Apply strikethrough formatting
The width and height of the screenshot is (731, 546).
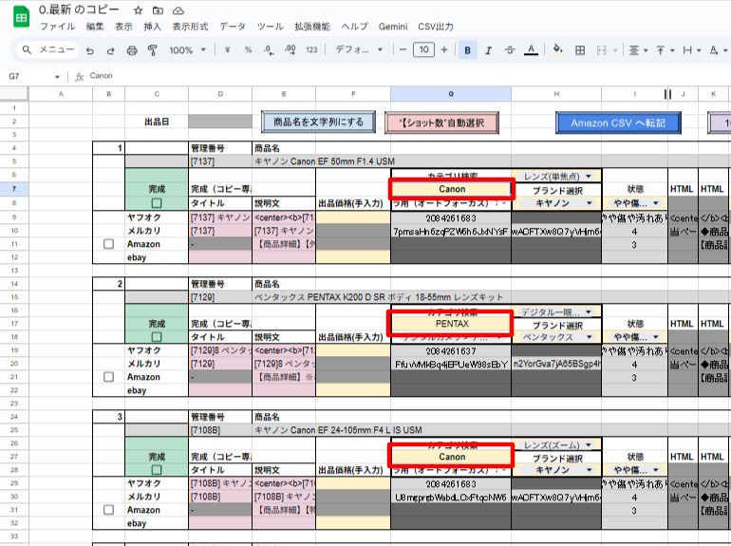[510, 49]
